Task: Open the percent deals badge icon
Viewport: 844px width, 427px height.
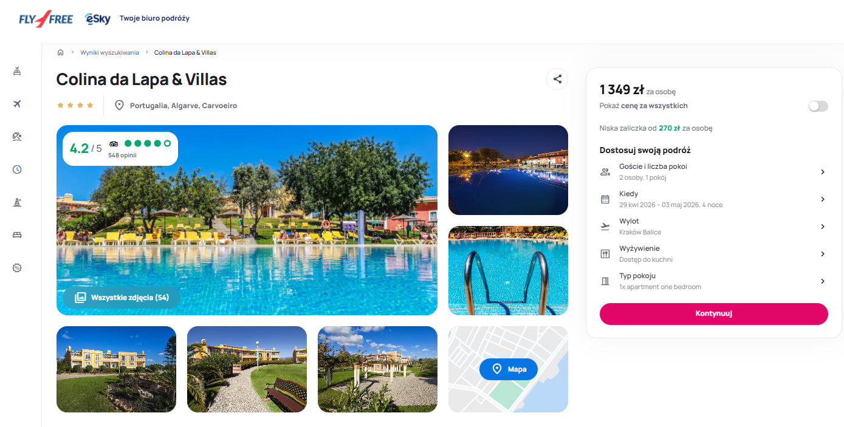Action: click(17, 268)
